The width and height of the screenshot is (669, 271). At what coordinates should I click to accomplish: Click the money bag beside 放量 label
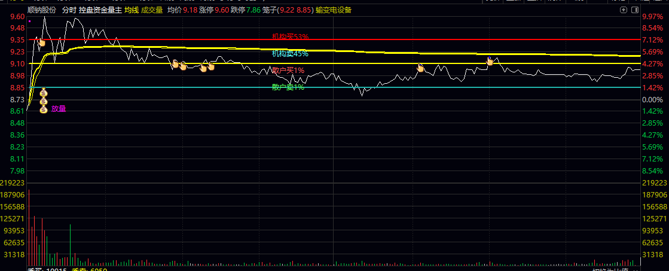pos(44,109)
